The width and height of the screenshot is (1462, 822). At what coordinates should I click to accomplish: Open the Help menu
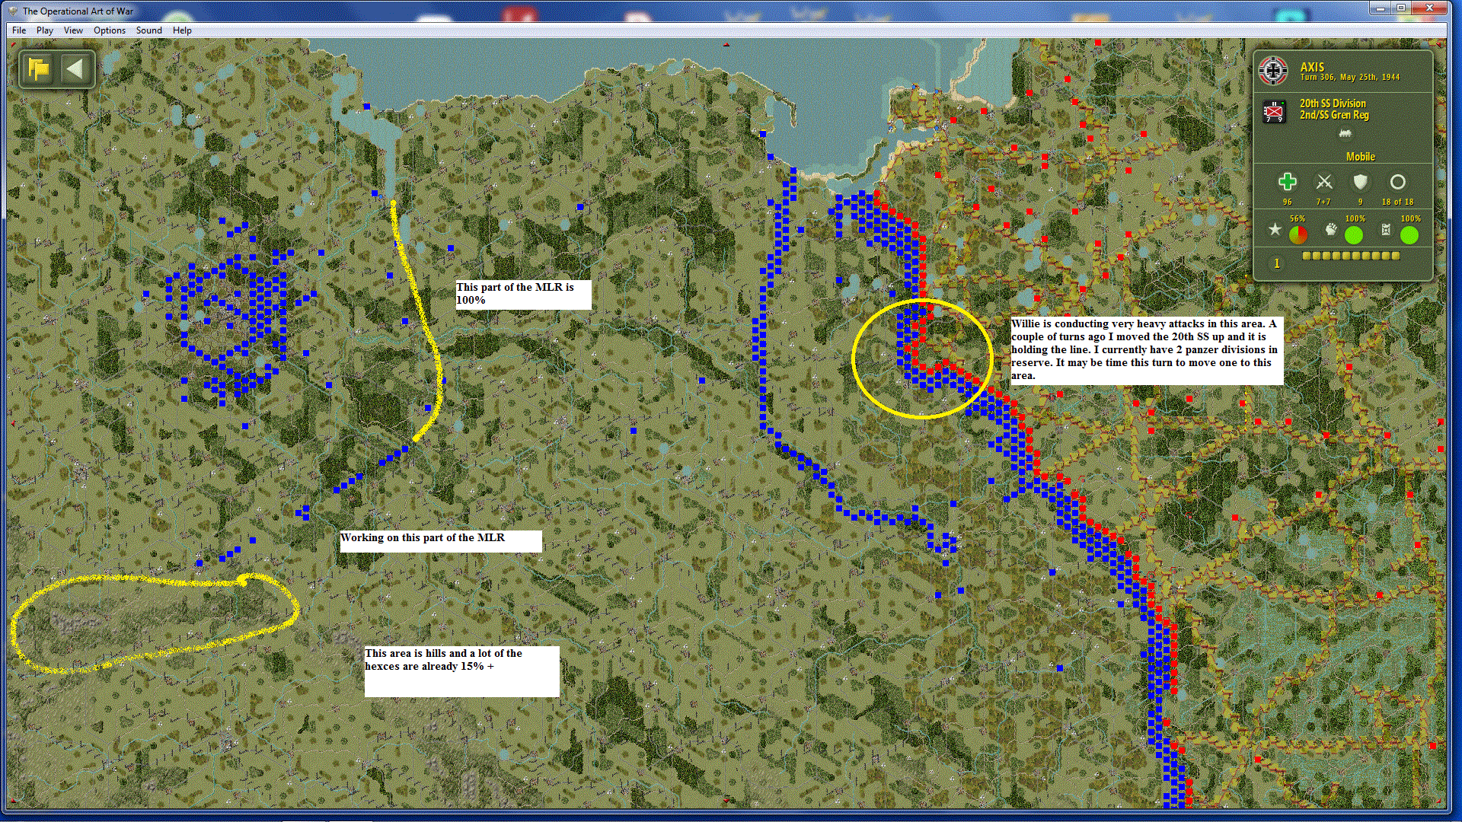click(182, 30)
